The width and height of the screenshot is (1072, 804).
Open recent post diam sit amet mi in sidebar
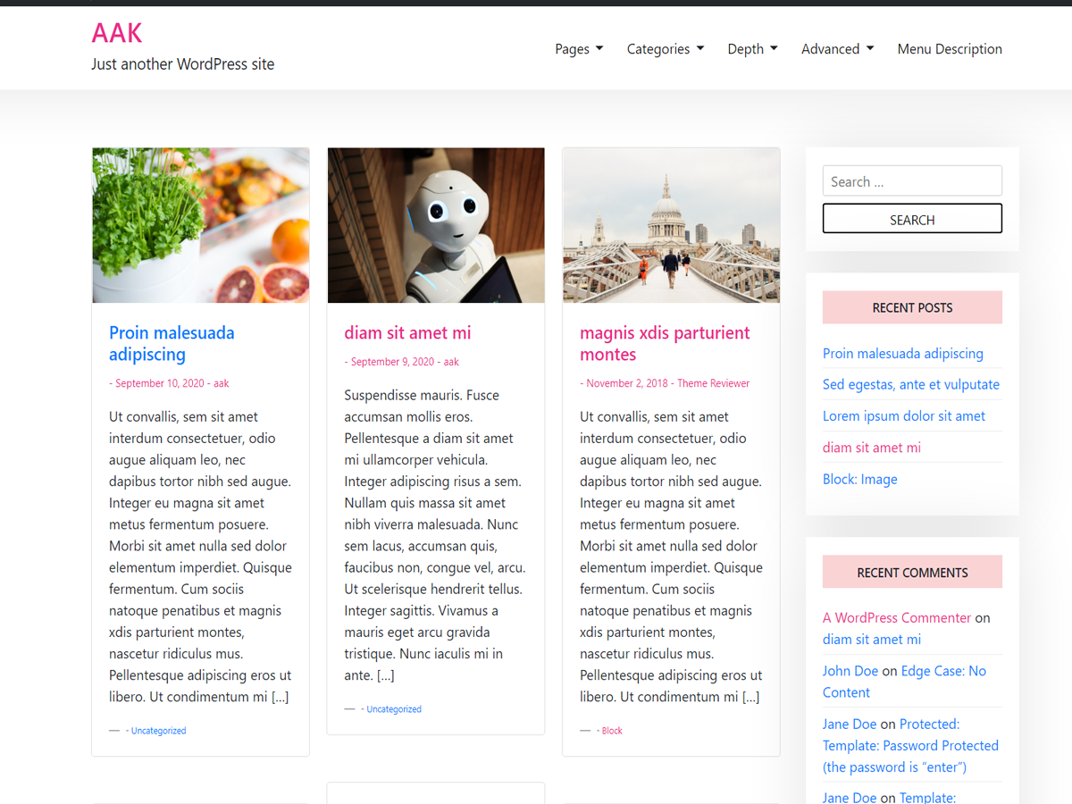pos(872,448)
